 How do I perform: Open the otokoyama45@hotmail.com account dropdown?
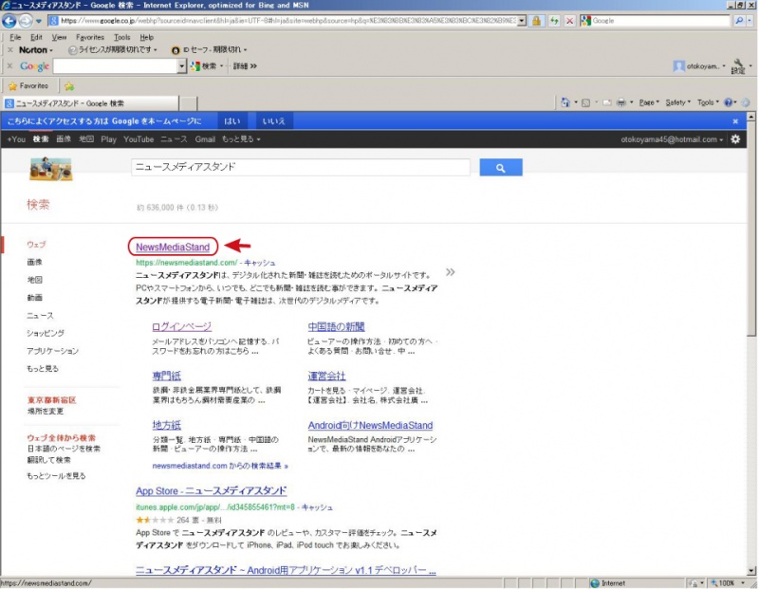tap(672, 139)
